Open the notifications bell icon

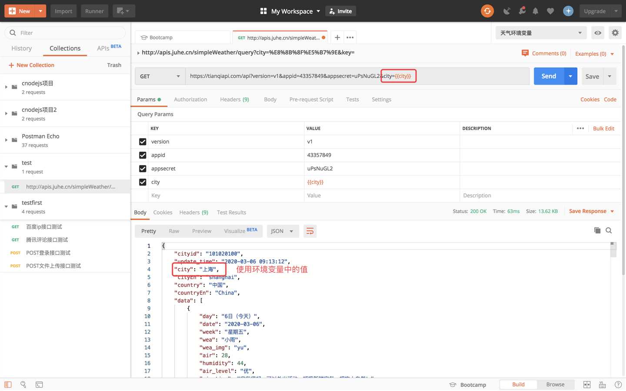pyautogui.click(x=536, y=11)
